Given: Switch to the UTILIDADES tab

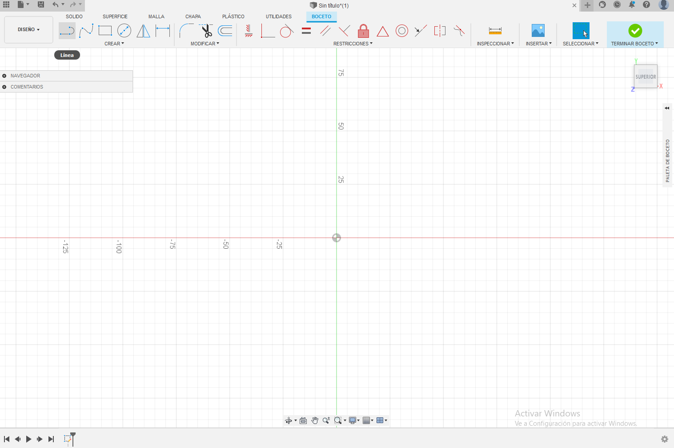Looking at the screenshot, I should [x=279, y=16].
